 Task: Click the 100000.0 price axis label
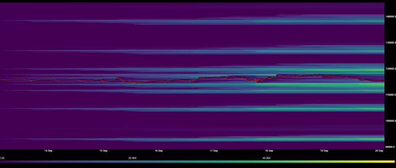tap(390, 121)
